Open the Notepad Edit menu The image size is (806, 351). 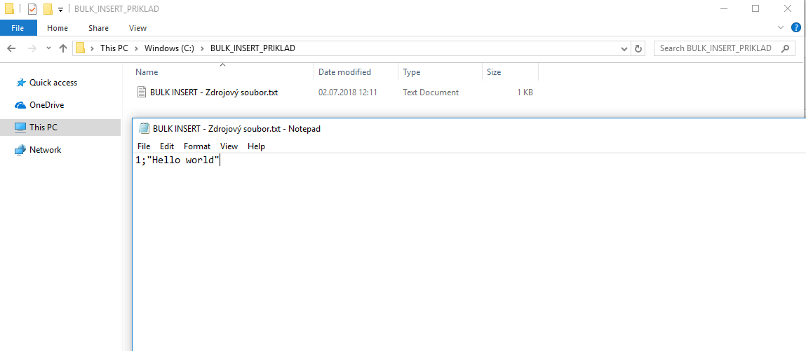(x=166, y=146)
